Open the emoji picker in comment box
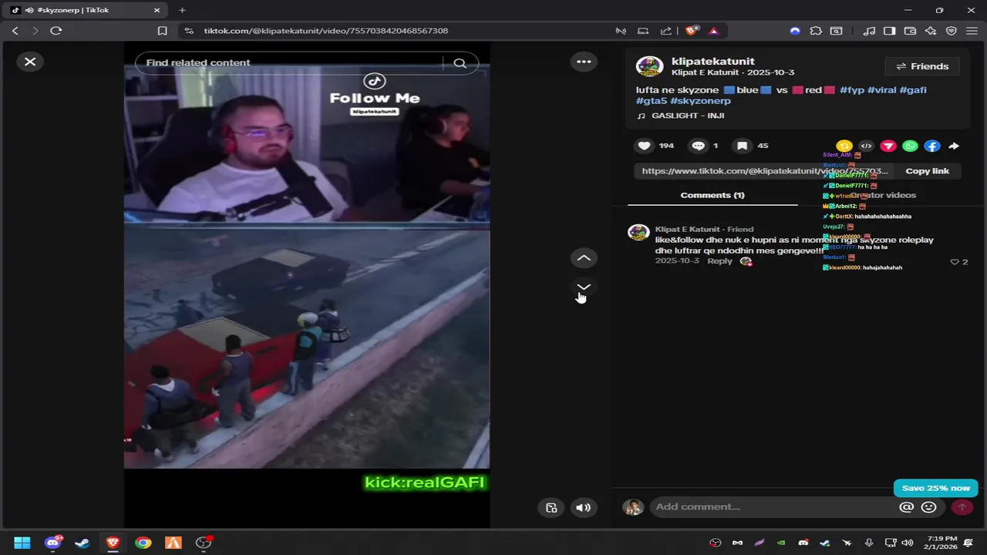The width and height of the screenshot is (987, 555). [929, 506]
